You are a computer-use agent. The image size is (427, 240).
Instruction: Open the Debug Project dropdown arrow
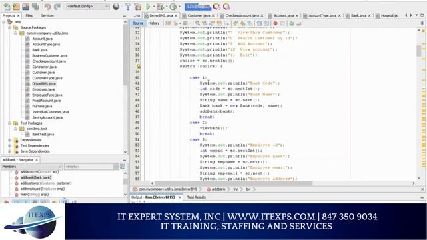(167, 6)
